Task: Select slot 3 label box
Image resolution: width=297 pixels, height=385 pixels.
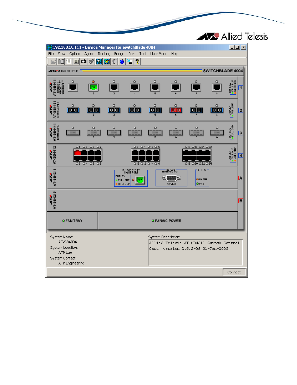Action: [241, 133]
